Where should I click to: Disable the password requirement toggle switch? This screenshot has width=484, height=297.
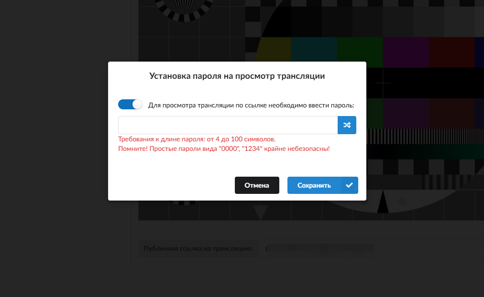click(x=130, y=105)
